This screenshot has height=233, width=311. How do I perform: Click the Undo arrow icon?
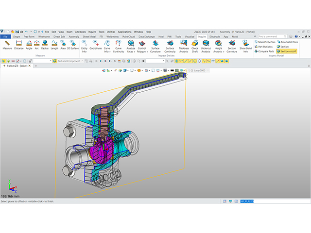pyautogui.click(x=26, y=32)
